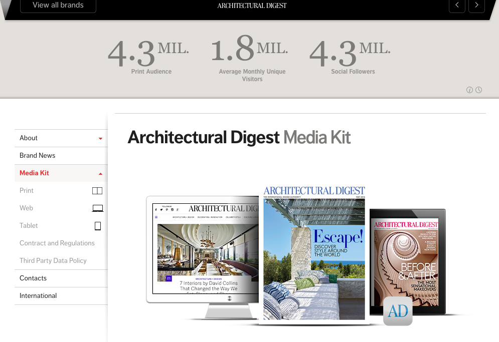This screenshot has width=499, height=342.
Task: Collapse the Media Kit menu arrow
Action: (101, 174)
